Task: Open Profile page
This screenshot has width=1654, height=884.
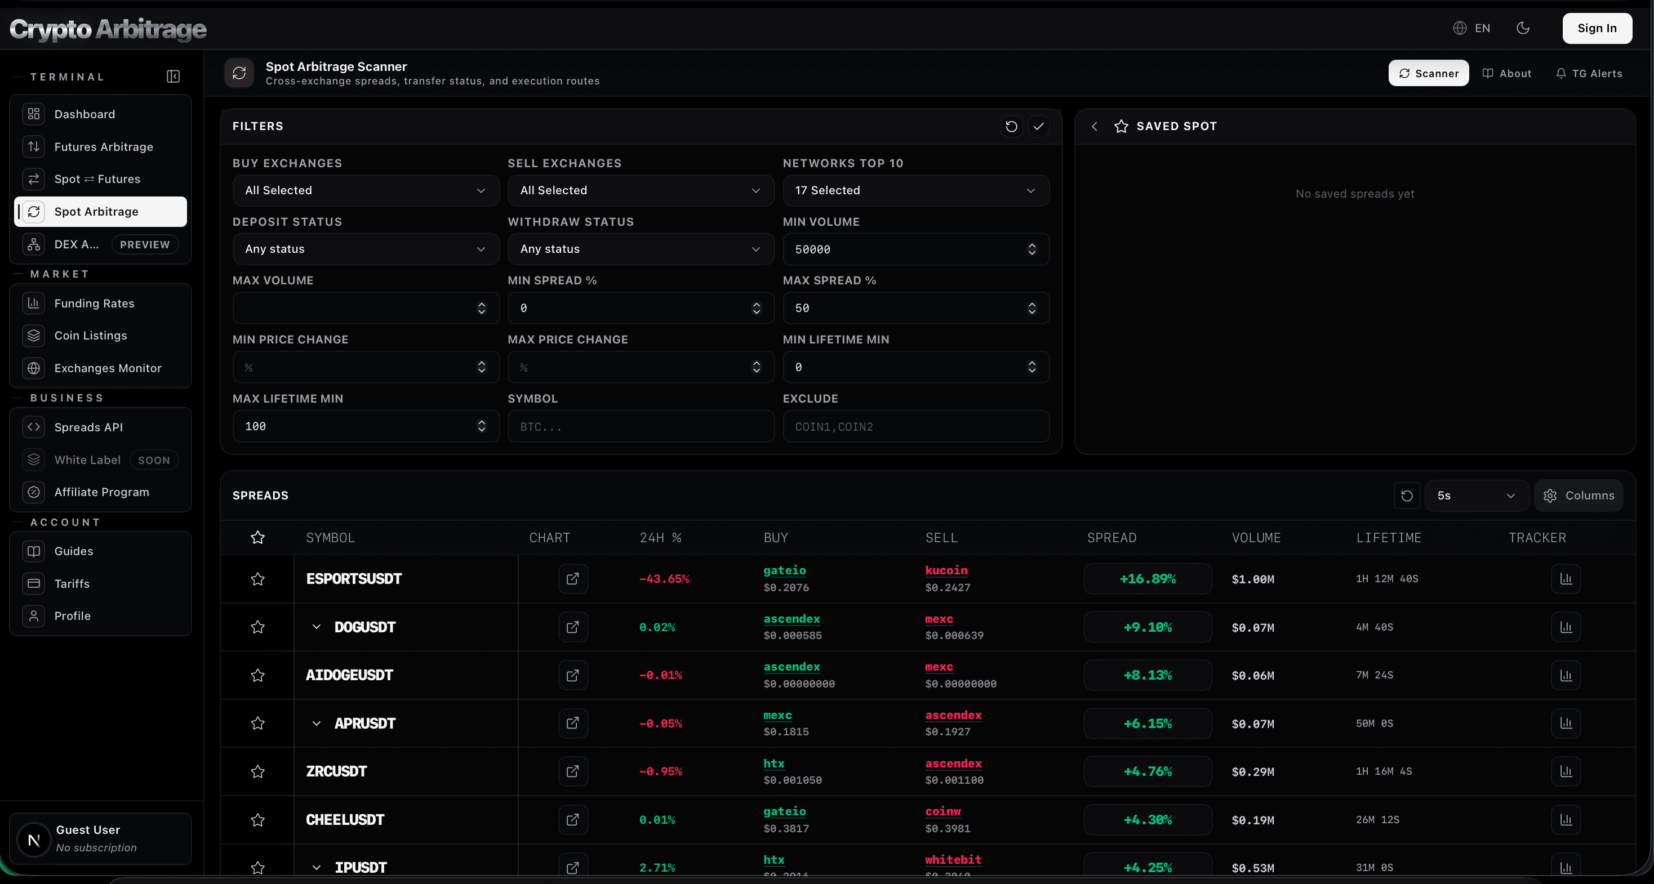Action: tap(101, 617)
